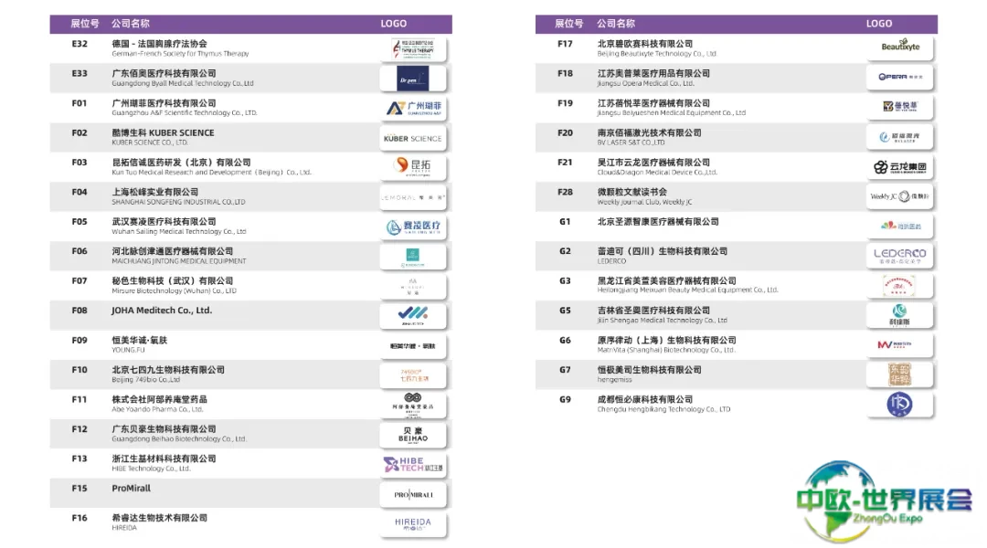Select the BEIHAO logo
Screen dimensions: 987x548
[x=413, y=435]
